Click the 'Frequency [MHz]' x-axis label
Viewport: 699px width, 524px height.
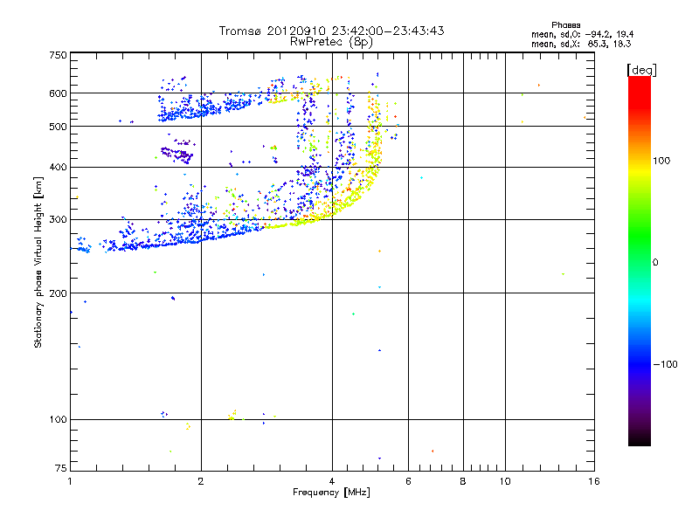click(x=331, y=493)
